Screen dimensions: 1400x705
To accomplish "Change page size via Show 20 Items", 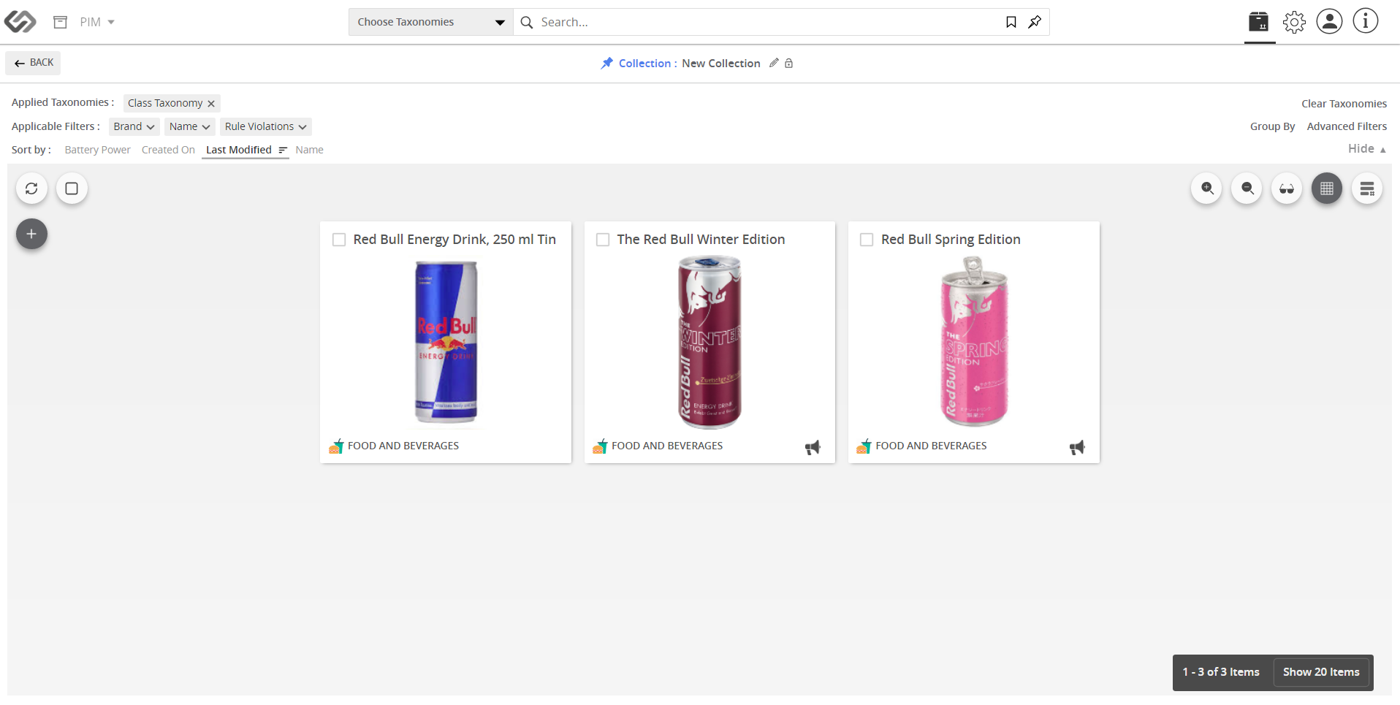I will 1321,672.
